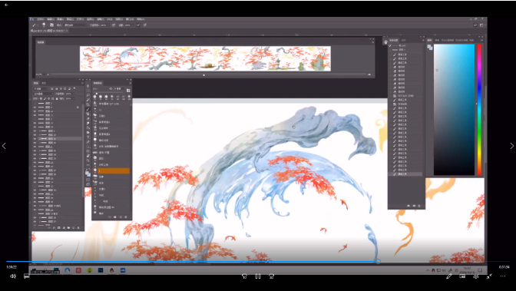Open the first menu in Photoshop menu bar
This screenshot has height=291, width=516.
point(41,19)
